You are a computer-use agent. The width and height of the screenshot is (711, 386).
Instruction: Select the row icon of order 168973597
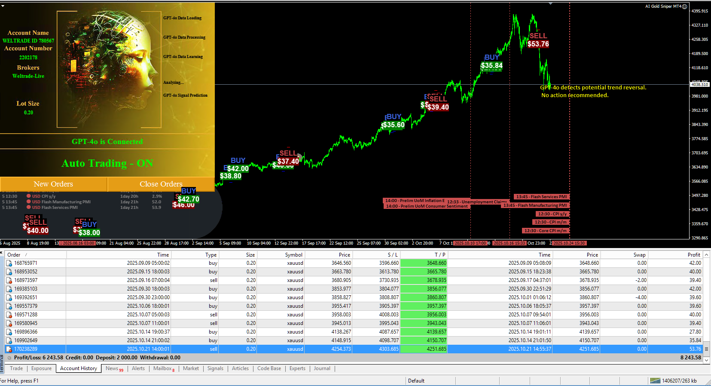pos(9,280)
